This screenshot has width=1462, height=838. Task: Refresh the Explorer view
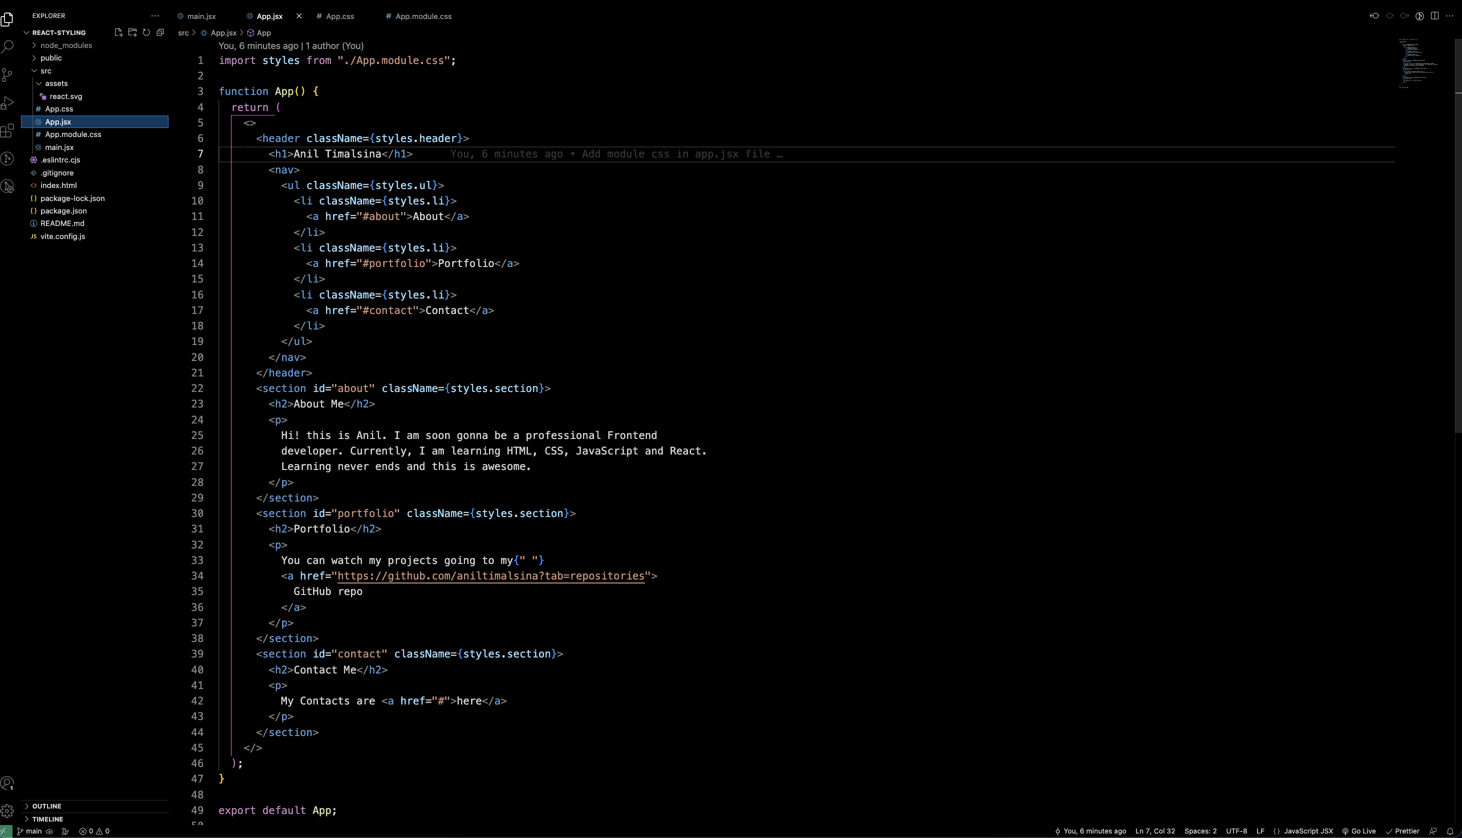click(x=146, y=33)
